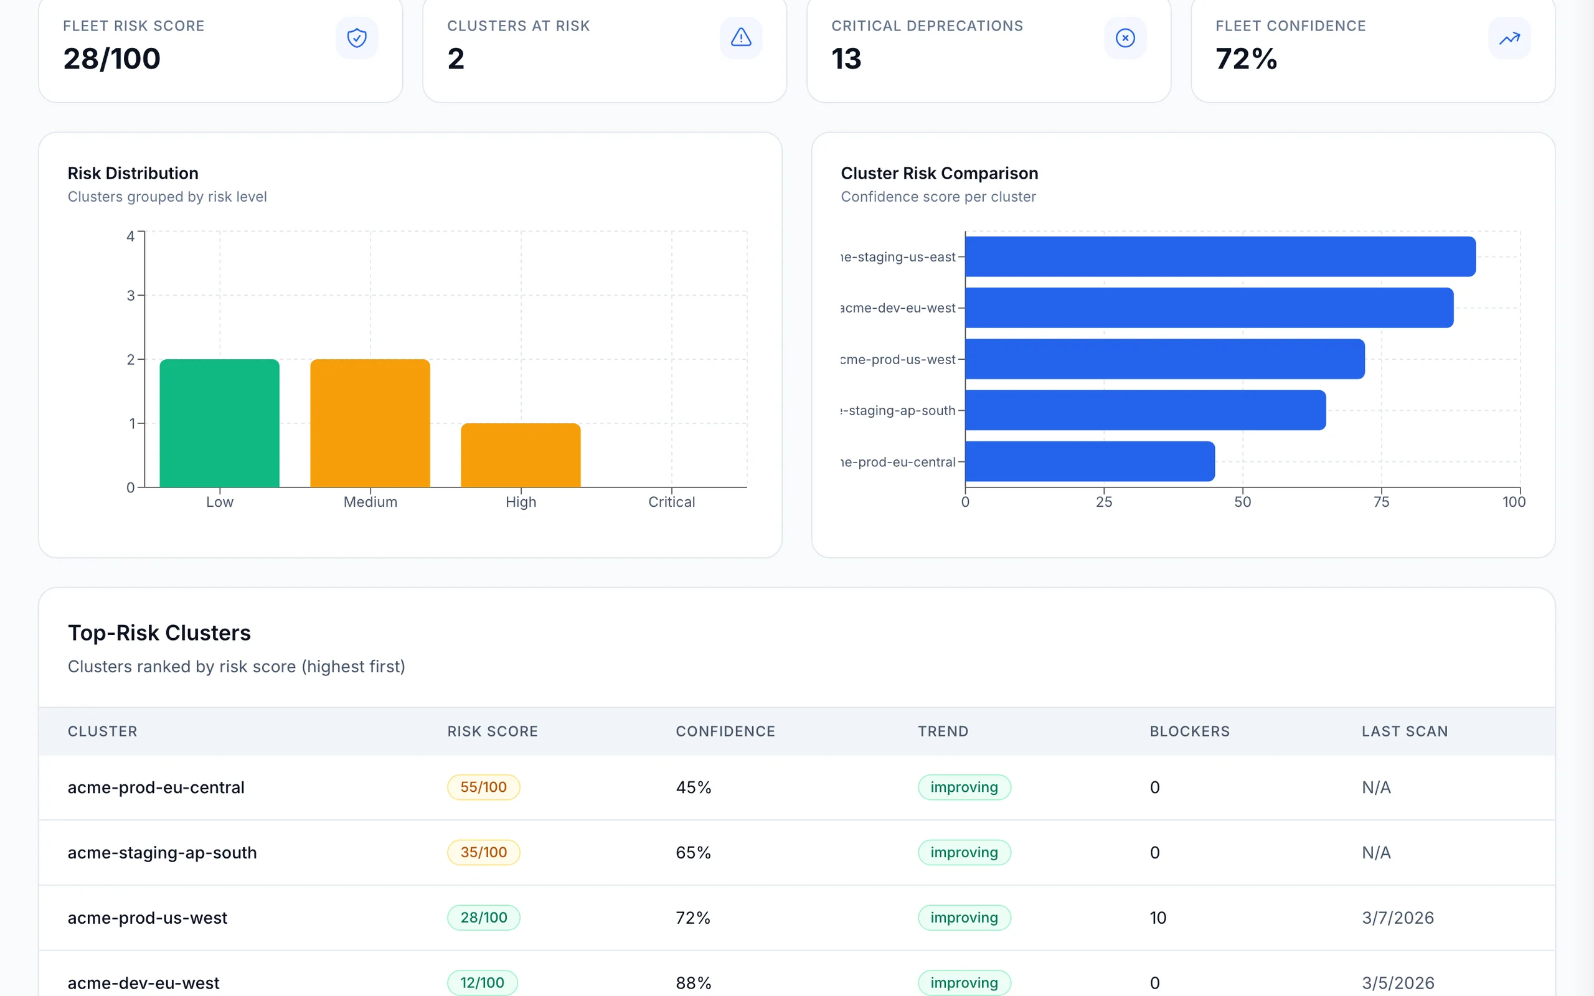This screenshot has height=996, width=1594.
Task: Toggle the improving trend pill for acme-prod-eu-central
Action: pos(964,786)
